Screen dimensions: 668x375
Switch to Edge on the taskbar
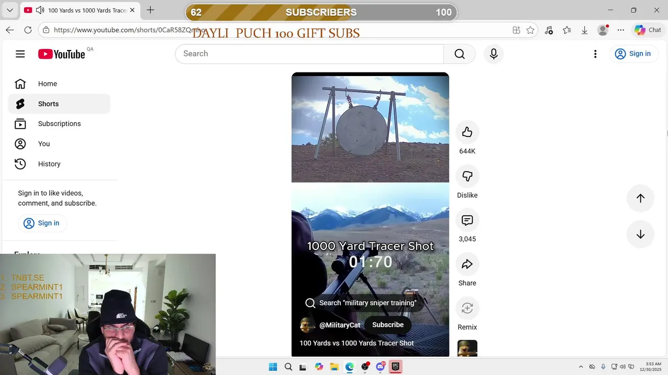click(350, 367)
